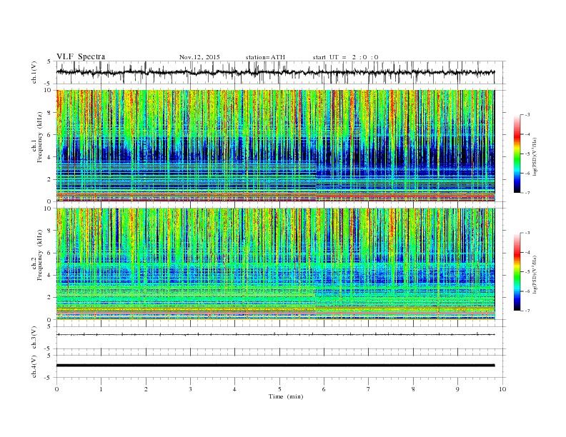Click the "ch.4(V)" axis label

pyautogui.click(x=35, y=366)
